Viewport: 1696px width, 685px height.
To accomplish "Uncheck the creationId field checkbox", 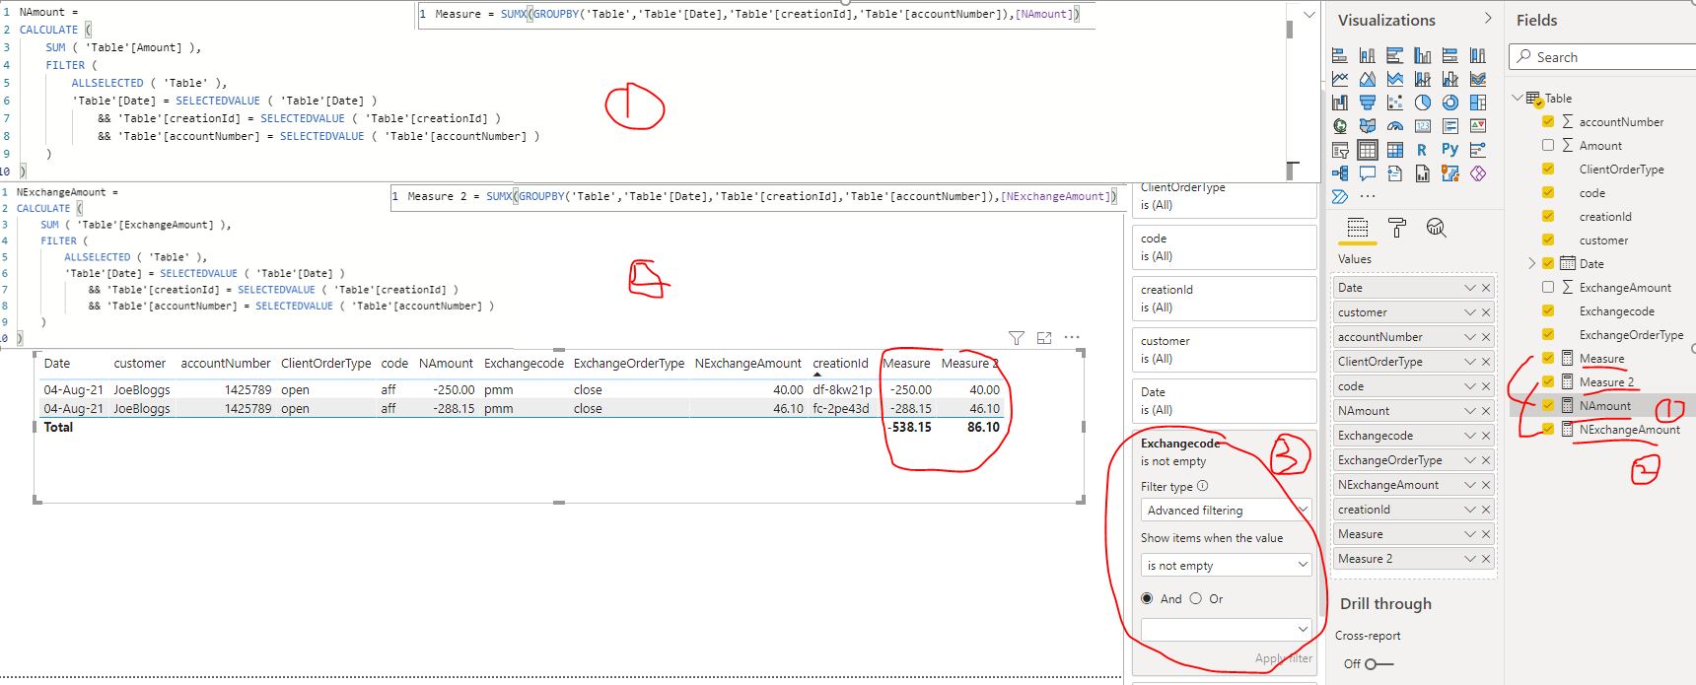I will 1547,216.
